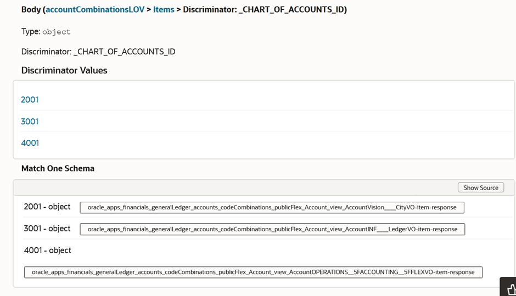
Task: Select the '4001 - object' label
Action: [x=47, y=251]
